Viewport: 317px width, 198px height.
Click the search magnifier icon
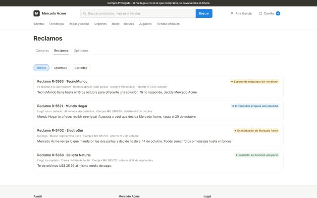[x=85, y=13]
